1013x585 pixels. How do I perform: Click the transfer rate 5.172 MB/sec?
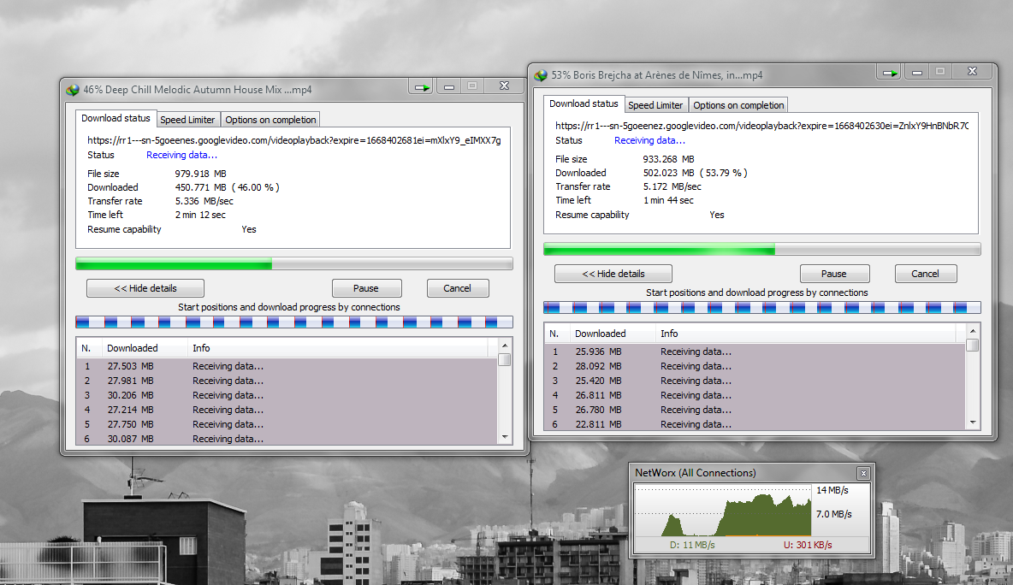(672, 186)
